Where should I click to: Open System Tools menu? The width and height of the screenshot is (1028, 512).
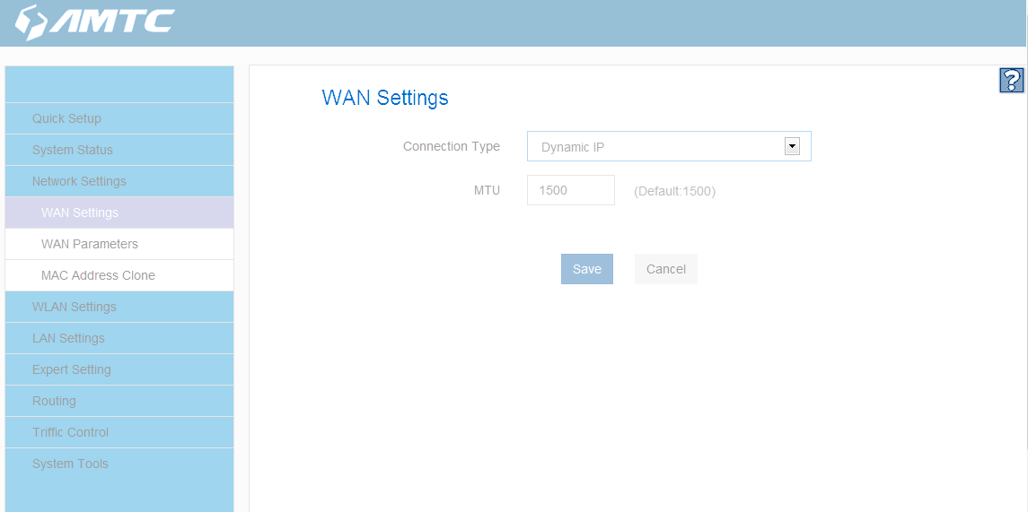pyautogui.click(x=119, y=464)
